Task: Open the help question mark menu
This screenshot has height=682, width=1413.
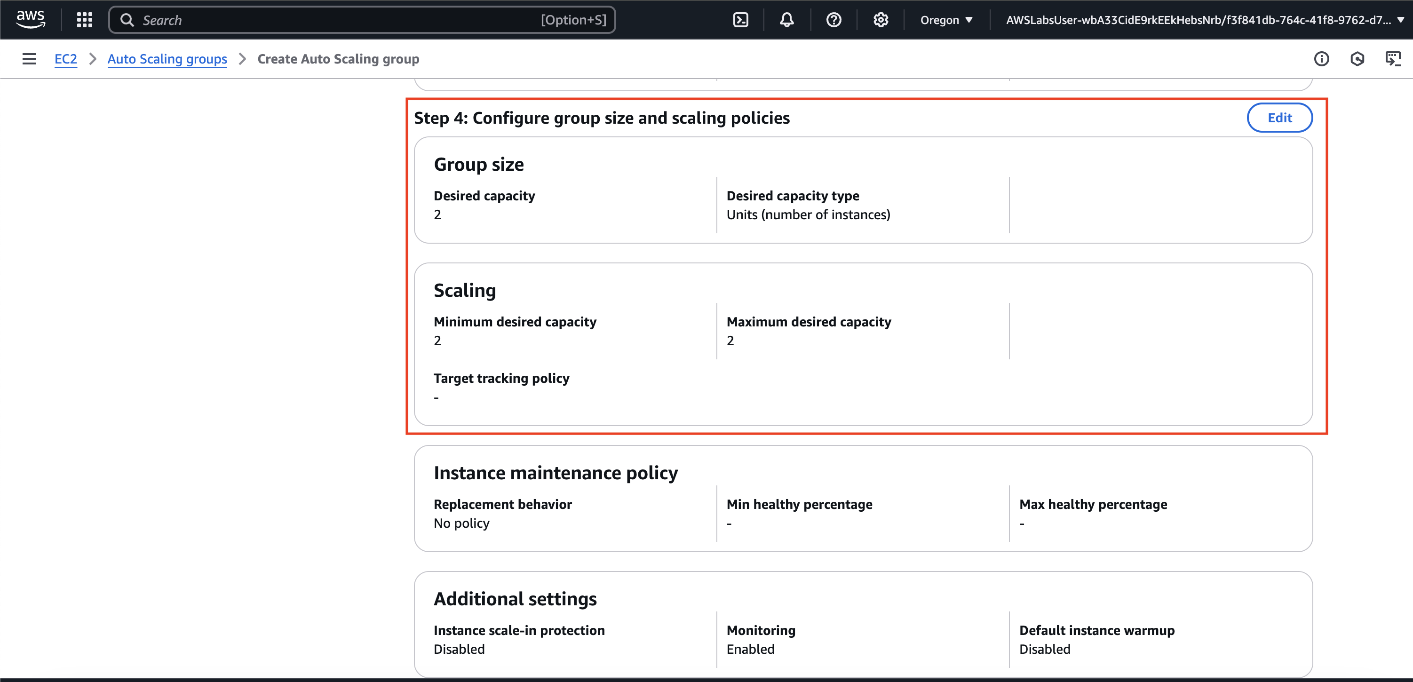Action: pyautogui.click(x=833, y=20)
